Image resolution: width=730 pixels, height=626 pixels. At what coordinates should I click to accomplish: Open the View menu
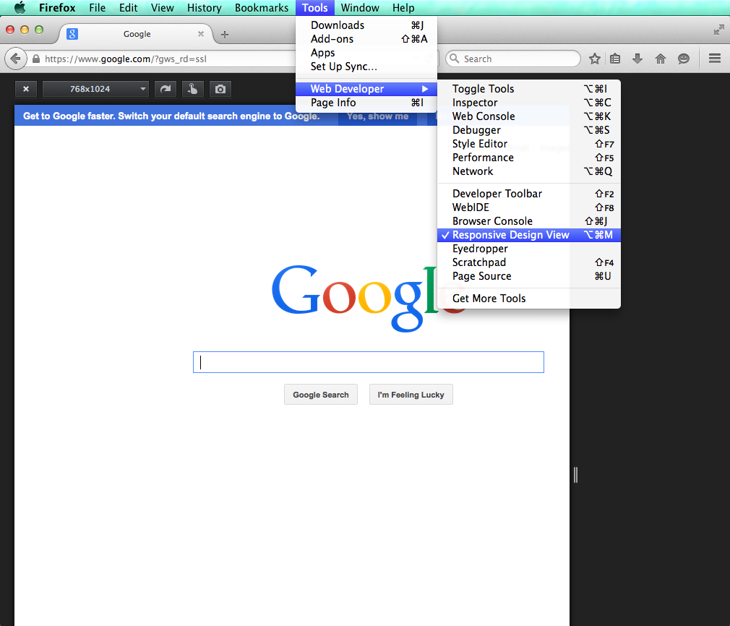pyautogui.click(x=162, y=8)
